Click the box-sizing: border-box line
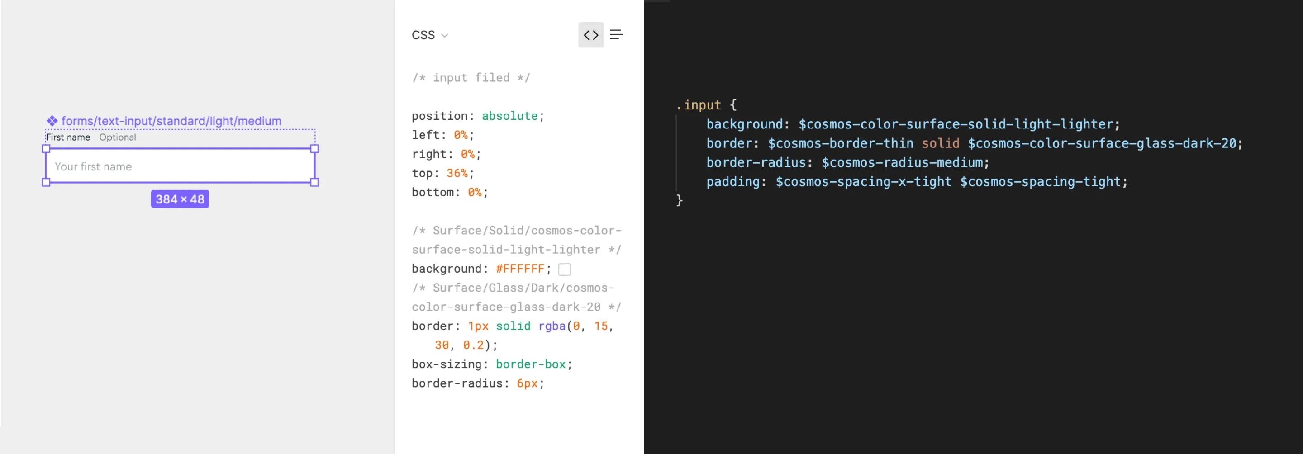The width and height of the screenshot is (1303, 454). (492, 364)
